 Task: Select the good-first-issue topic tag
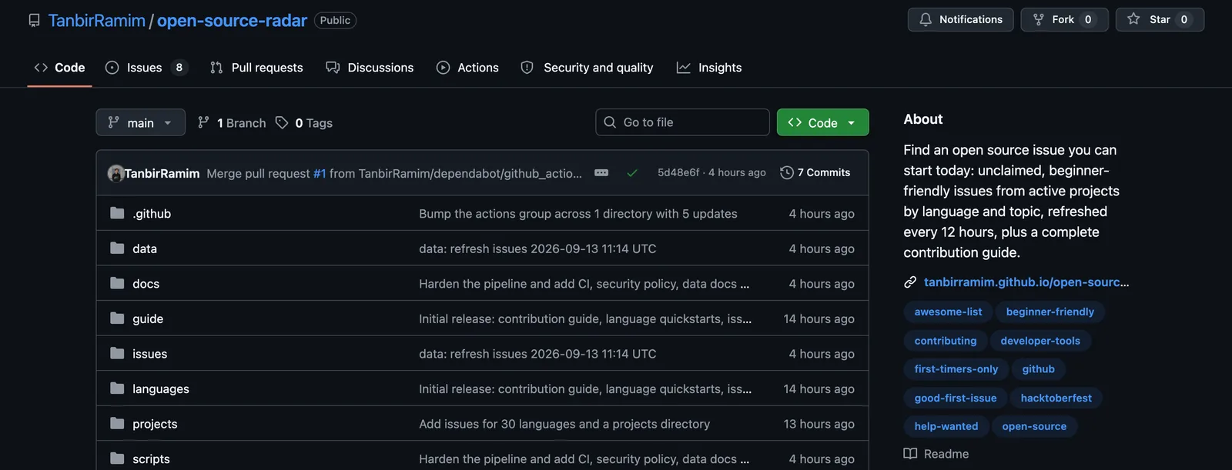(956, 398)
